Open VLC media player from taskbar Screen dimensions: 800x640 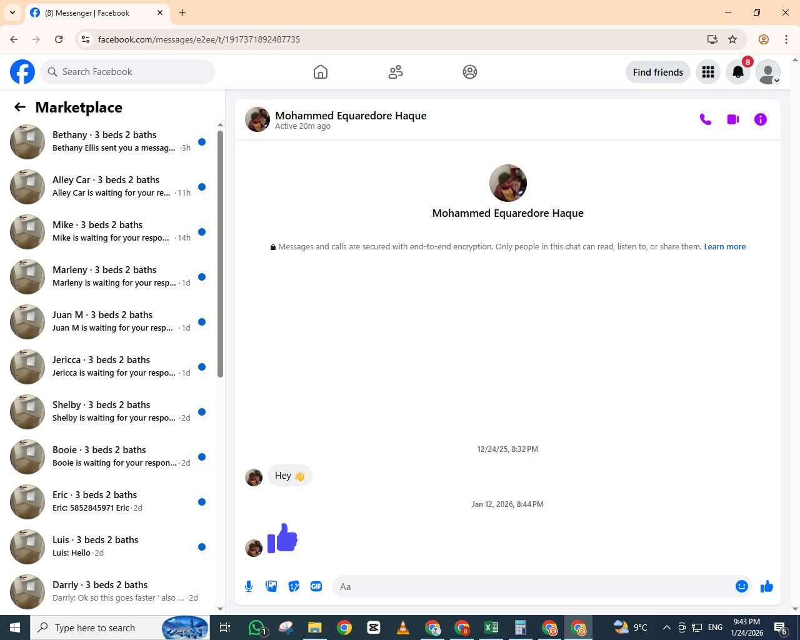click(403, 627)
